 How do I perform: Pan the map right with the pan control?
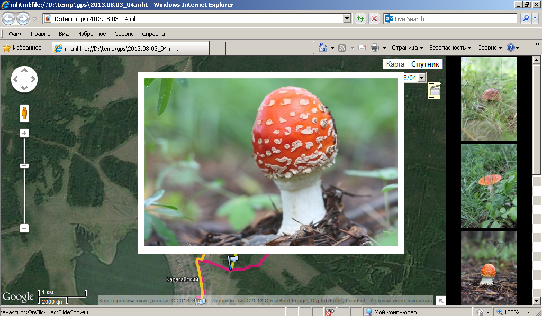tap(33, 79)
